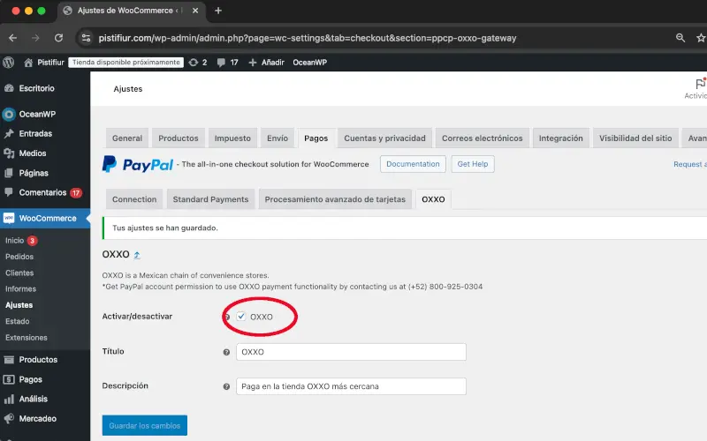The image size is (707, 441).
Task: Click help icon beside Activar/desactivar
Action: click(x=227, y=317)
